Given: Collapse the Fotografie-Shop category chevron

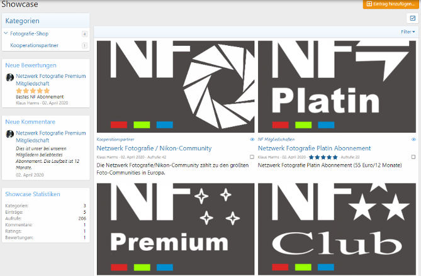Looking at the screenshot, I should pos(6,33).
